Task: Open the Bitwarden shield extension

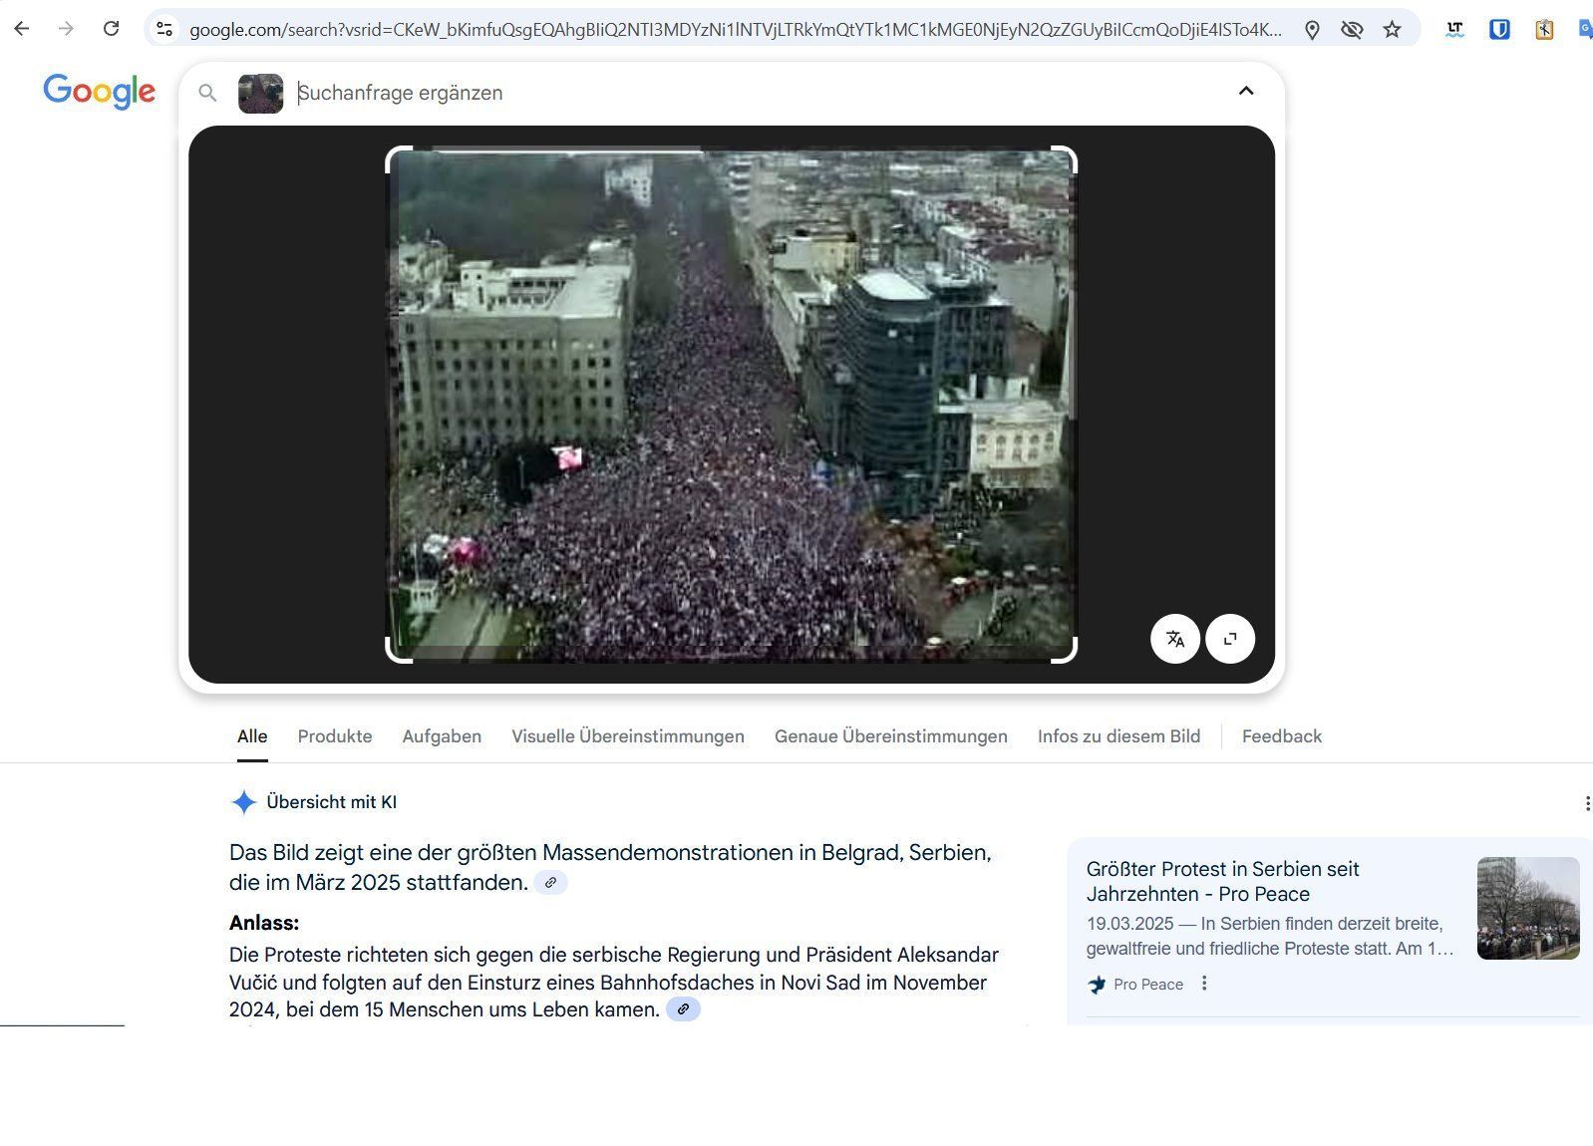Action: coord(1499,30)
